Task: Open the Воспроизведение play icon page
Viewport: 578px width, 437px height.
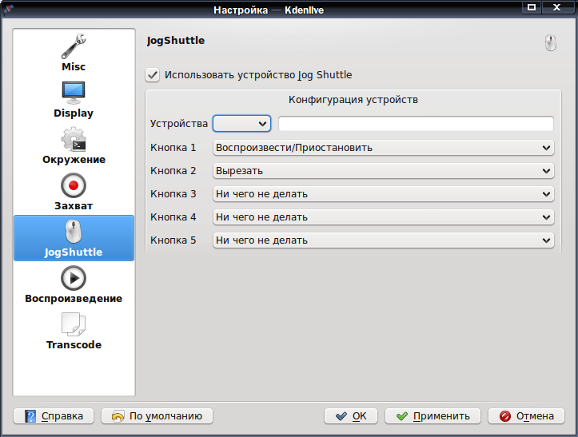Action: point(74,278)
